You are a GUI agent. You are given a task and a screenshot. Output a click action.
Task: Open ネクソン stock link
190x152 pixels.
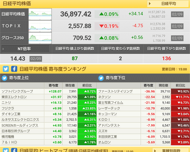pos(104,97)
